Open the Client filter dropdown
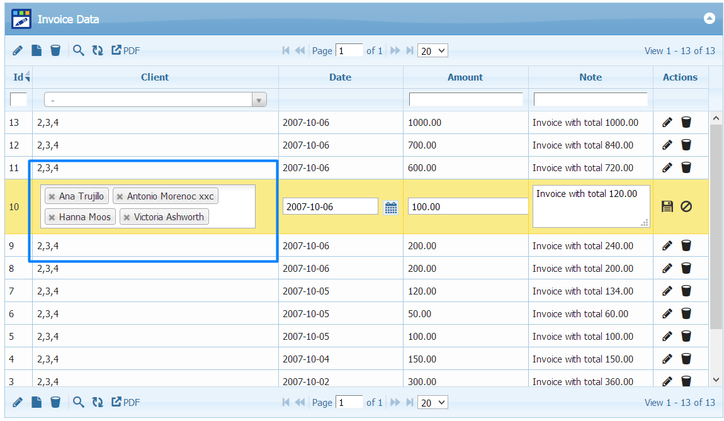The height and width of the screenshot is (421, 724). click(258, 99)
